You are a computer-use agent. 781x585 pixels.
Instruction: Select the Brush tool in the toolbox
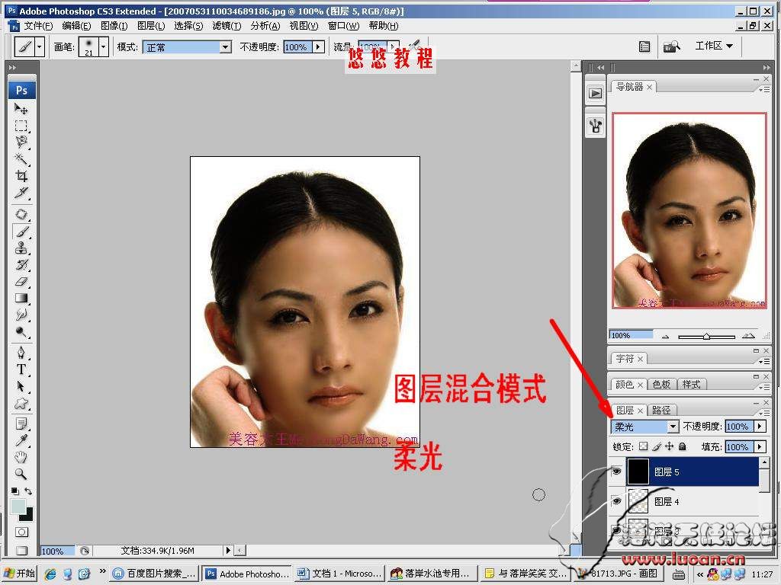pos(21,232)
